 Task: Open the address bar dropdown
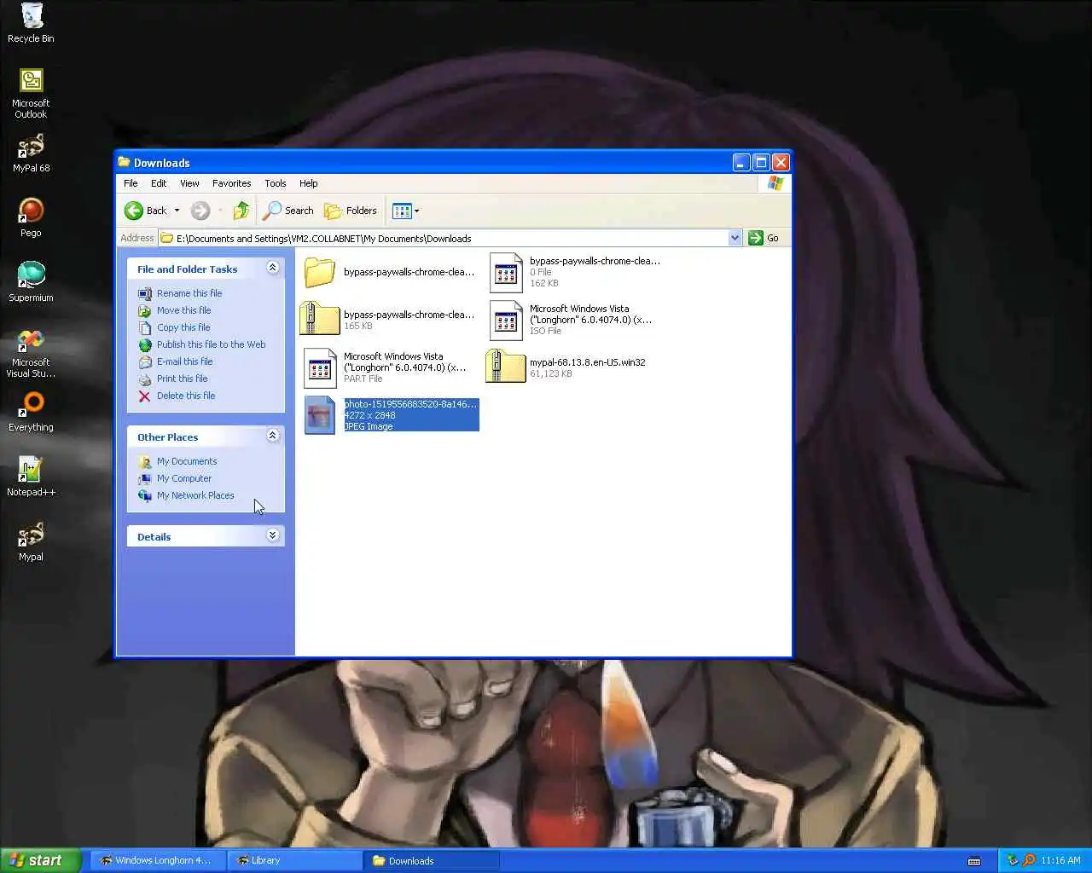click(x=735, y=238)
